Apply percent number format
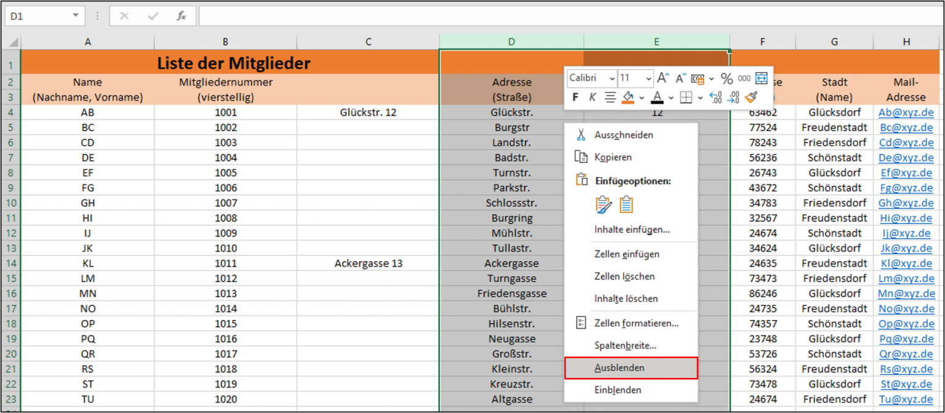The image size is (945, 413). pyautogui.click(x=727, y=79)
